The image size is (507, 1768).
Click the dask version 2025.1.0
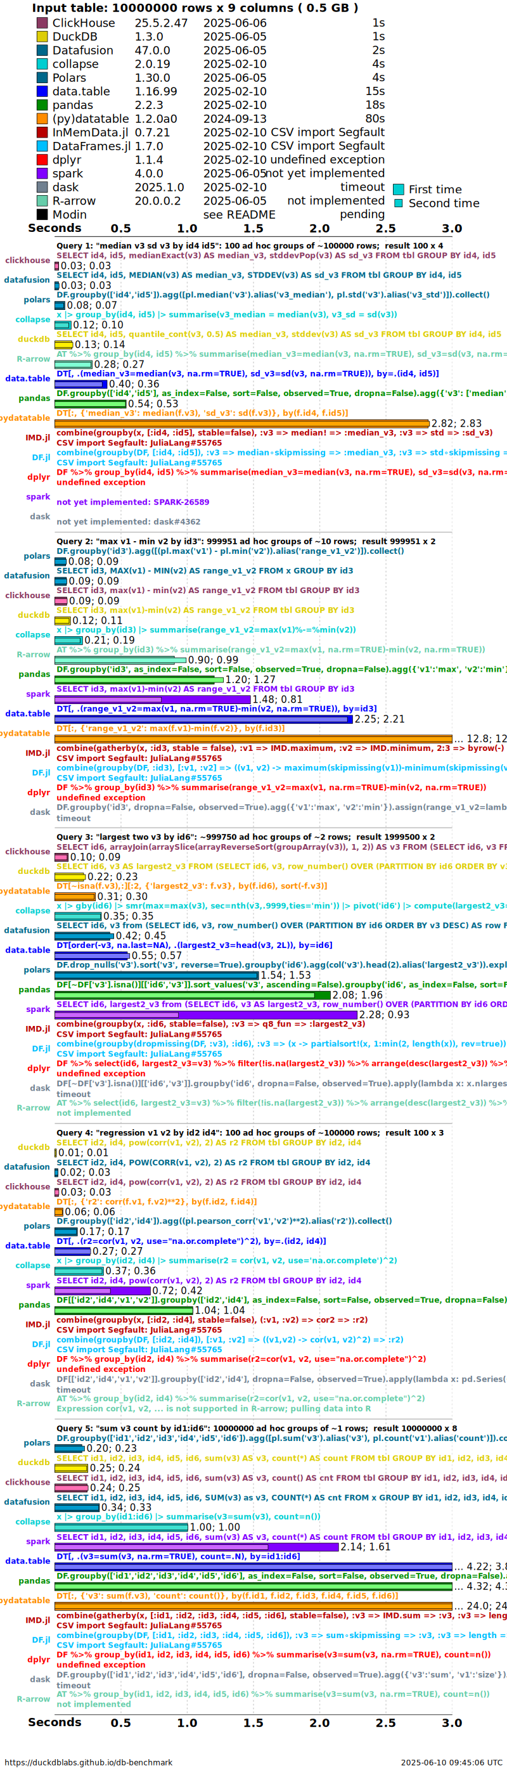click(x=159, y=188)
